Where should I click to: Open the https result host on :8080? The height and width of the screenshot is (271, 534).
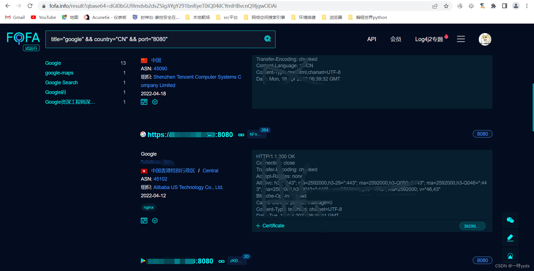point(190,135)
